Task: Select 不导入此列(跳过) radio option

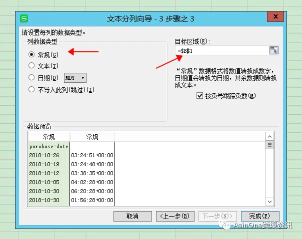Action: tap(31, 89)
